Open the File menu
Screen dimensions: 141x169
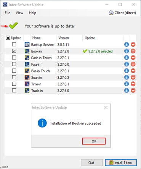coord(8,13)
